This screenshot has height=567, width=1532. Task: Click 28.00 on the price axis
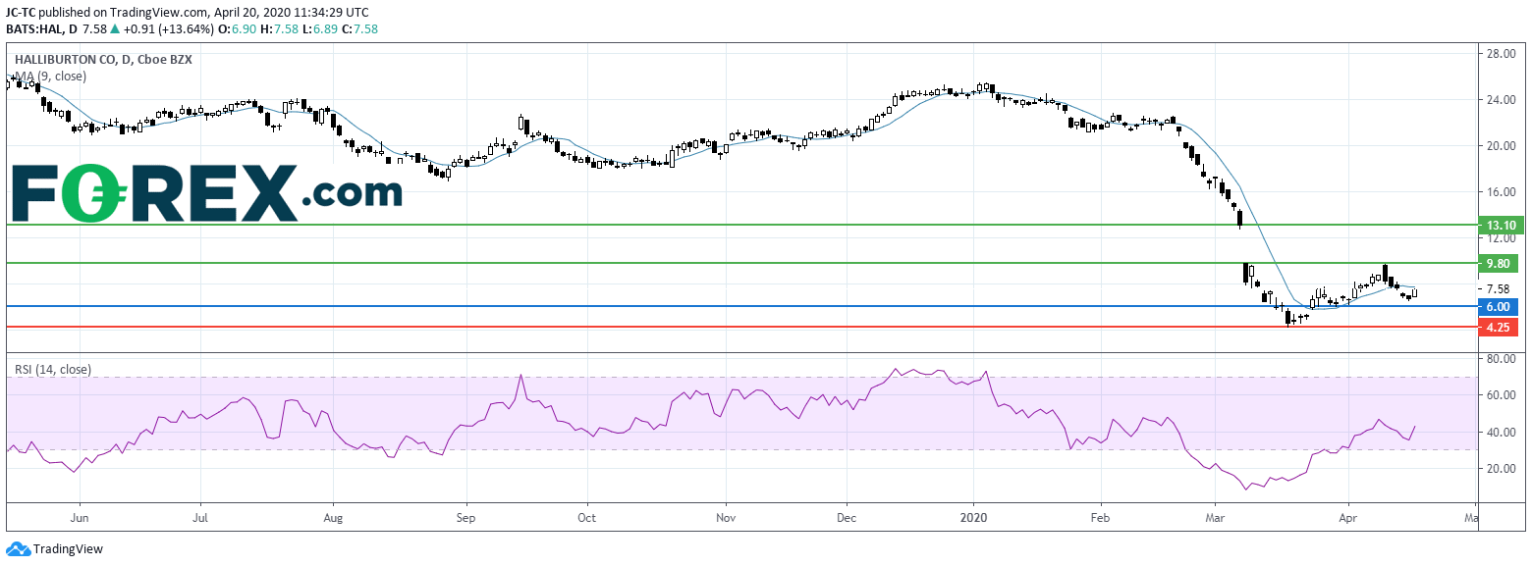tap(1501, 53)
